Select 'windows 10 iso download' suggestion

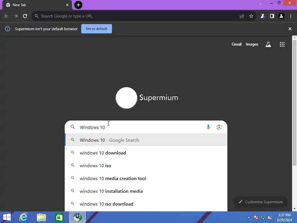(x=146, y=204)
